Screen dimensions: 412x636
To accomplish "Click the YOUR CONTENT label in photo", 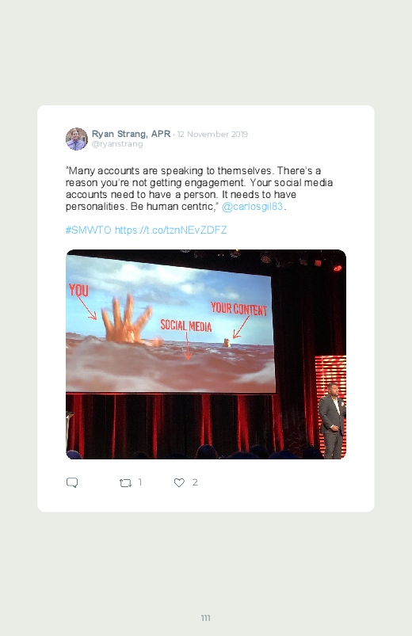I will [238, 309].
